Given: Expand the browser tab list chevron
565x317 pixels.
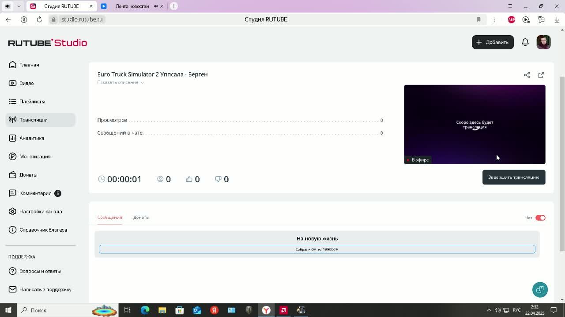Looking at the screenshot, I should click(x=19, y=6).
